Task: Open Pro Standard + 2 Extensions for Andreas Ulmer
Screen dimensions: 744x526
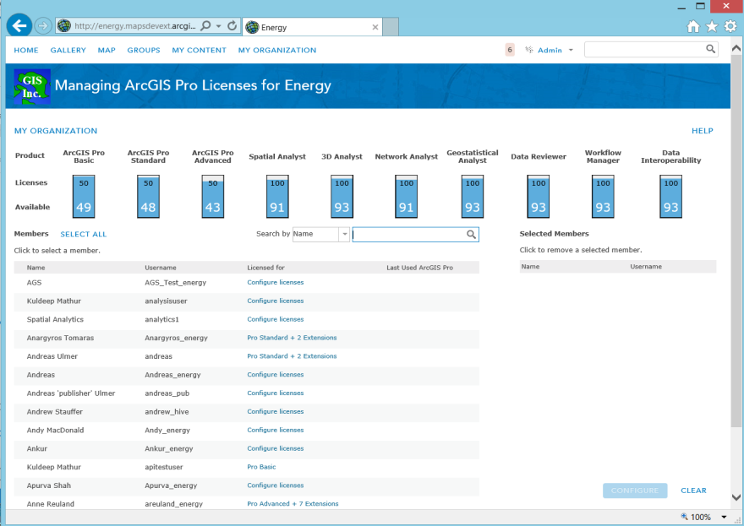Action: click(292, 356)
